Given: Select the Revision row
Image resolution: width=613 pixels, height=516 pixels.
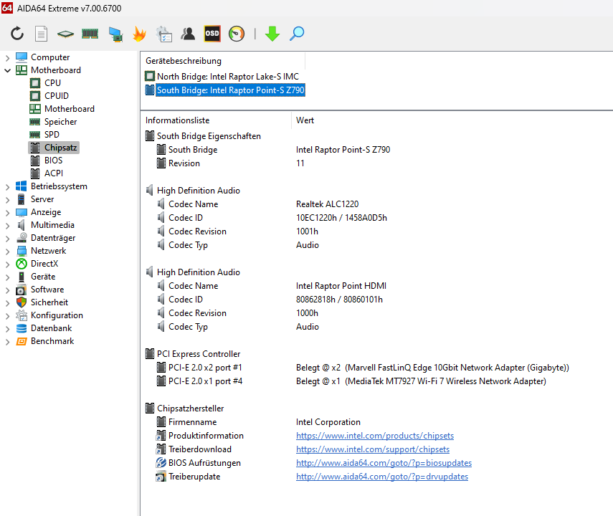Looking at the screenshot, I should point(184,163).
